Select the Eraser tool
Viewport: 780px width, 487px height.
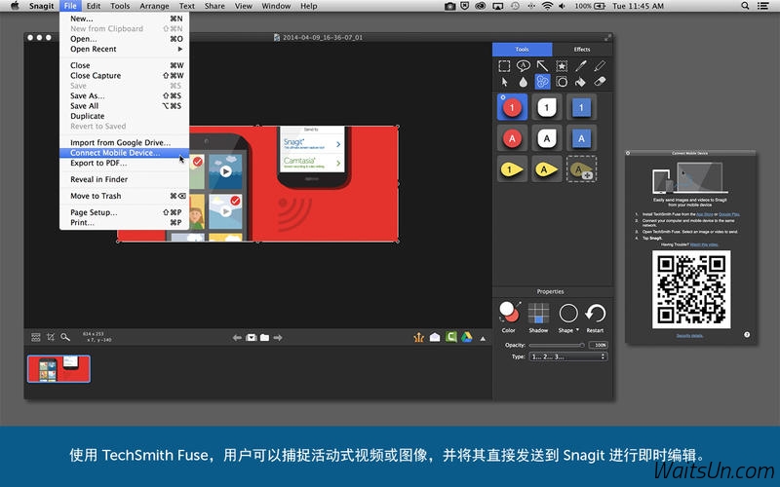click(x=600, y=82)
